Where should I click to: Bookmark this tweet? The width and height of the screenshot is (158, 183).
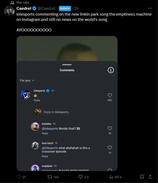(x=142, y=177)
